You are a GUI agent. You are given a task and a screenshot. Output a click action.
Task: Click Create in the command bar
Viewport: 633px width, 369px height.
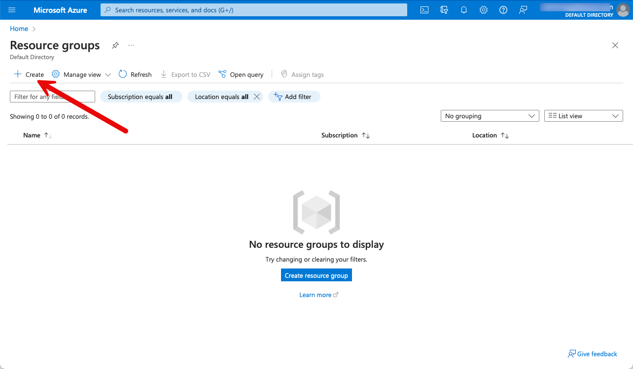click(29, 74)
